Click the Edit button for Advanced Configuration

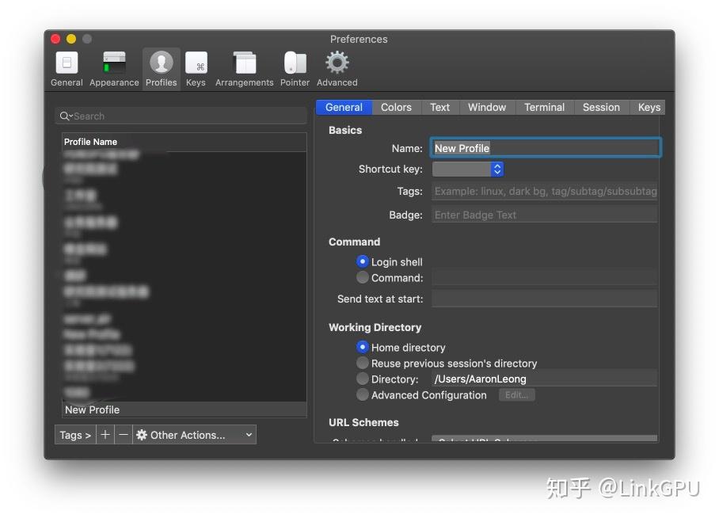pos(516,394)
